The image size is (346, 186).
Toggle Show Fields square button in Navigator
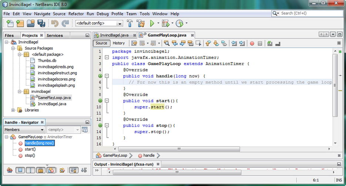[20, 170]
